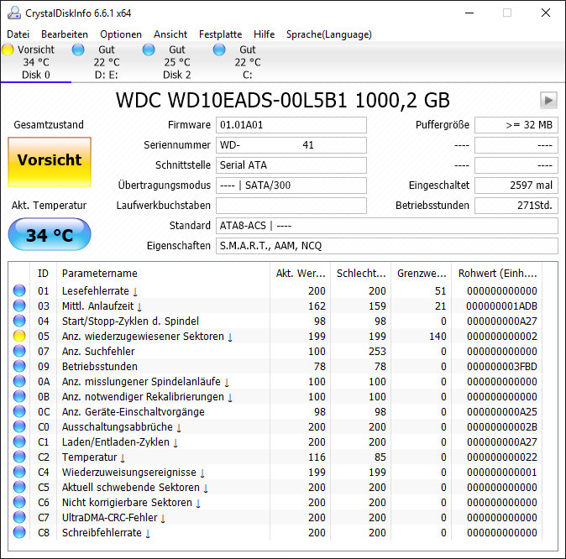Click the Seriennummer field
This screenshot has height=559, width=566.
click(291, 145)
